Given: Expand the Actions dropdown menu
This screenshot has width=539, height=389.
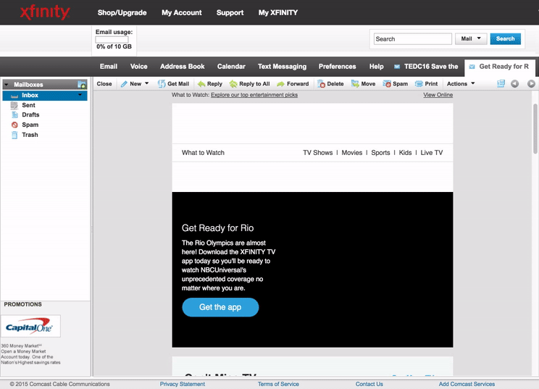Looking at the screenshot, I should pos(461,84).
